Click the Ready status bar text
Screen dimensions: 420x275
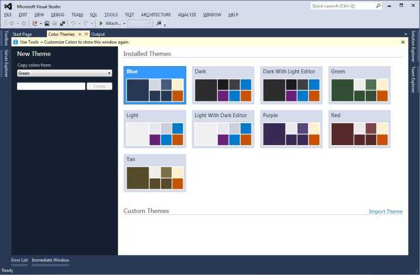click(7, 271)
